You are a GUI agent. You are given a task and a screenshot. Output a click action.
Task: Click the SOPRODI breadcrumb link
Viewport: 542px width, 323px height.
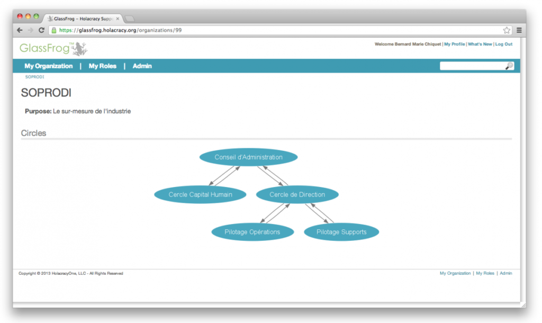(x=34, y=77)
